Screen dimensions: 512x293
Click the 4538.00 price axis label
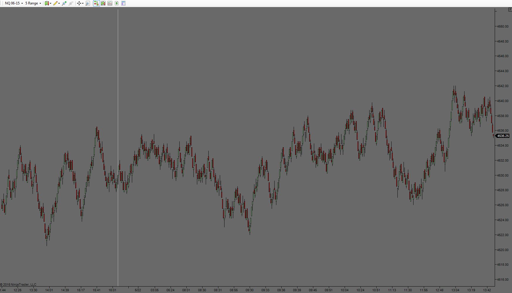pos(503,116)
